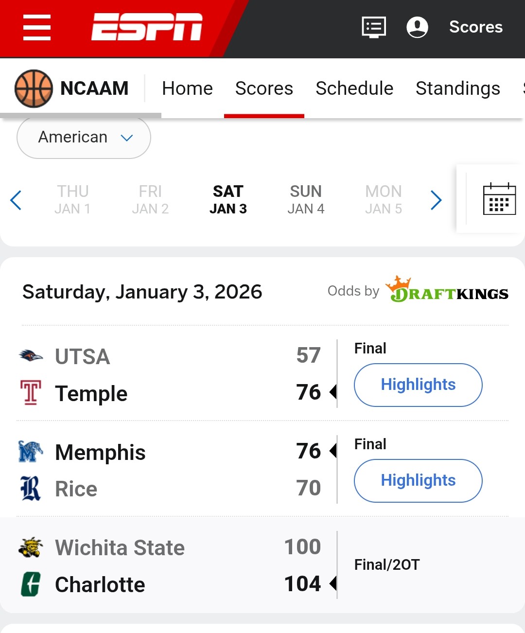The image size is (525, 633).
Task: Tap the Temple team logo
Action: [31, 393]
